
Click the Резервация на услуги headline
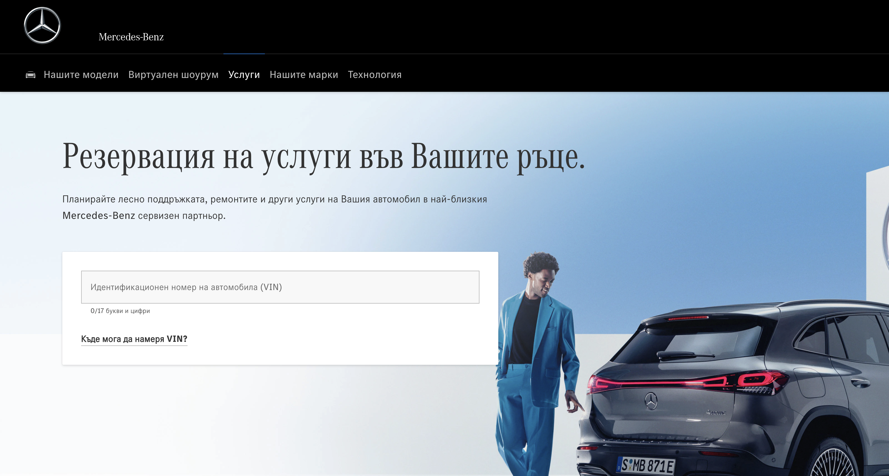(323, 156)
